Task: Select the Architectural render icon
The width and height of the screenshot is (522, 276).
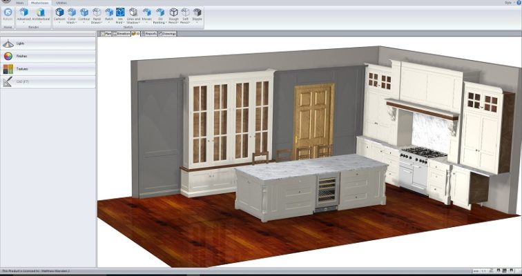Action: [41, 12]
